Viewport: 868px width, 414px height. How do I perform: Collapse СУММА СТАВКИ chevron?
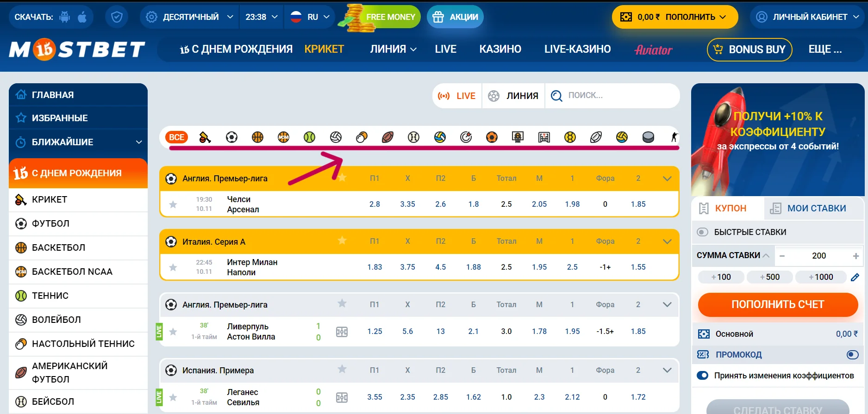(766, 255)
